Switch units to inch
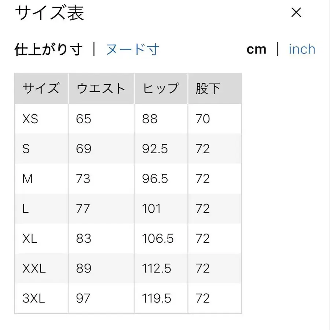 coord(302,49)
